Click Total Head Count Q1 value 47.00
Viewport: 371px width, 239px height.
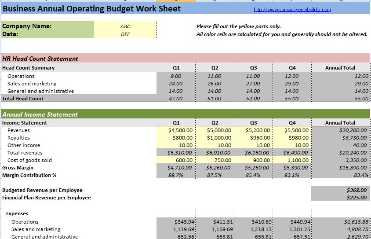pyautogui.click(x=176, y=99)
